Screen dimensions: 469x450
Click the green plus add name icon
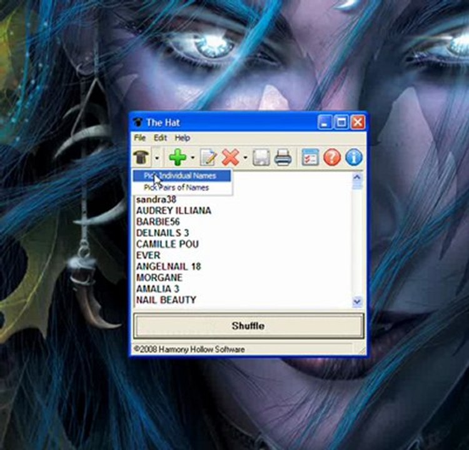[x=178, y=157]
